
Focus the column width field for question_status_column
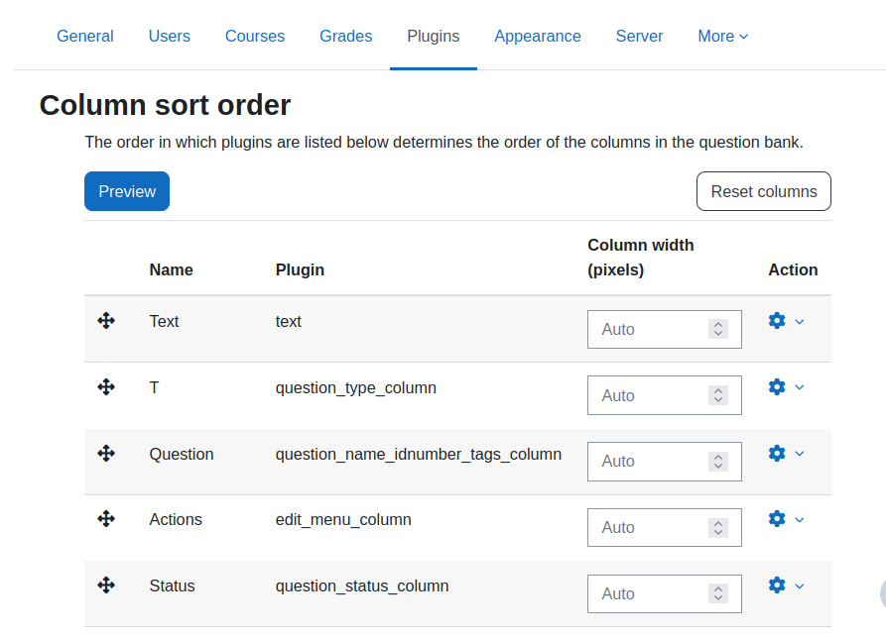[665, 593]
